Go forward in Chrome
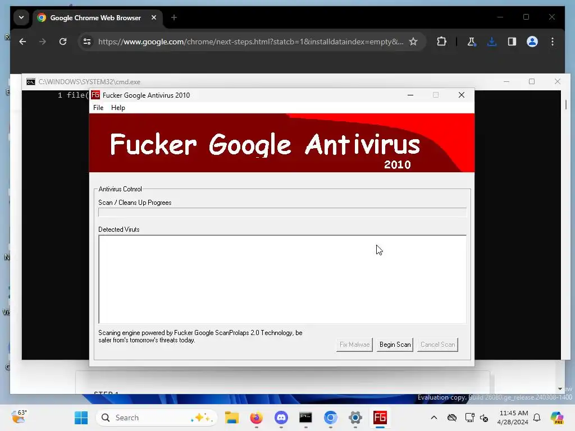Image resolution: width=575 pixels, height=431 pixels. point(43,42)
